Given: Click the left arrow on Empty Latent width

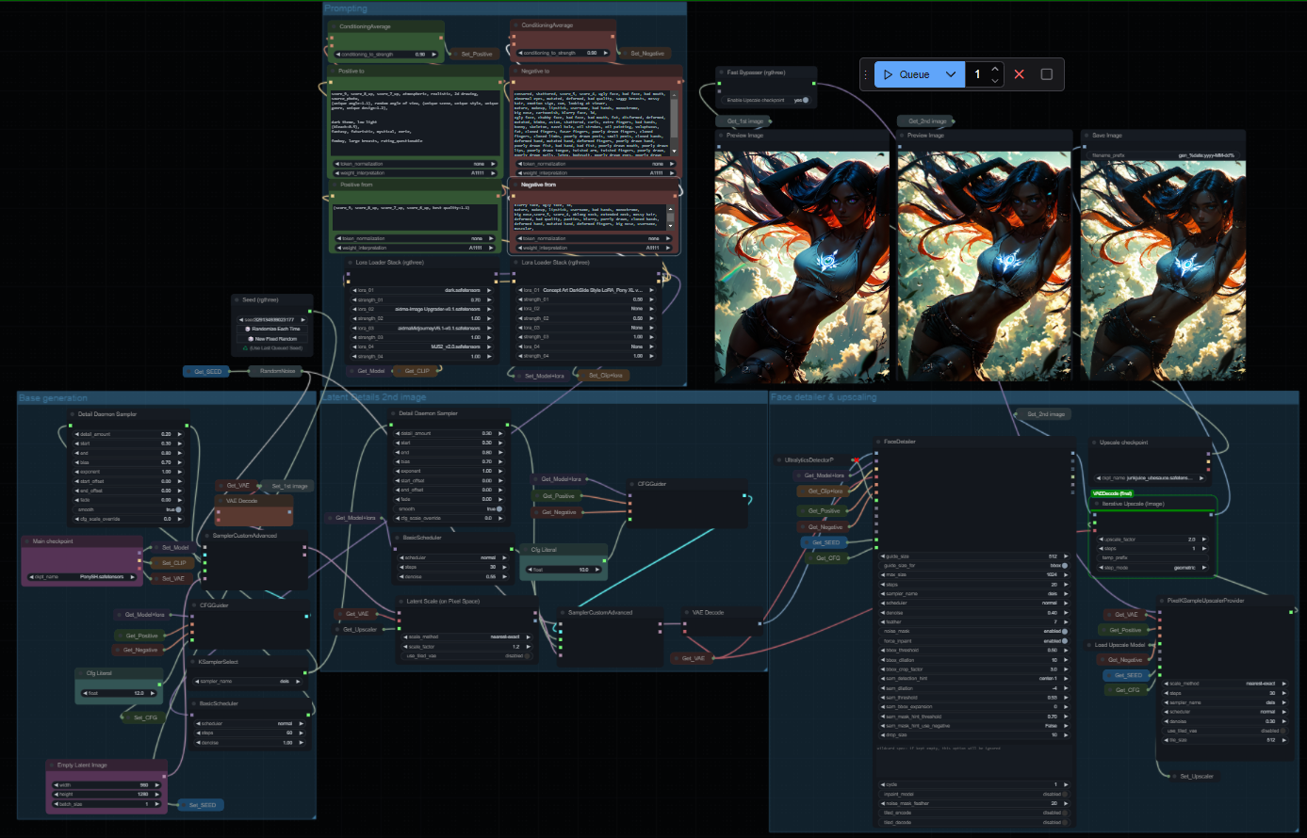Looking at the screenshot, I should pos(56,784).
